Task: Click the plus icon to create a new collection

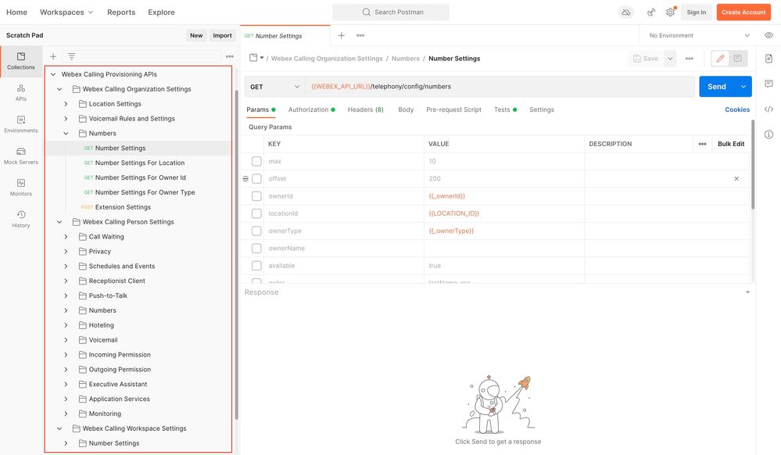Action: (53, 56)
